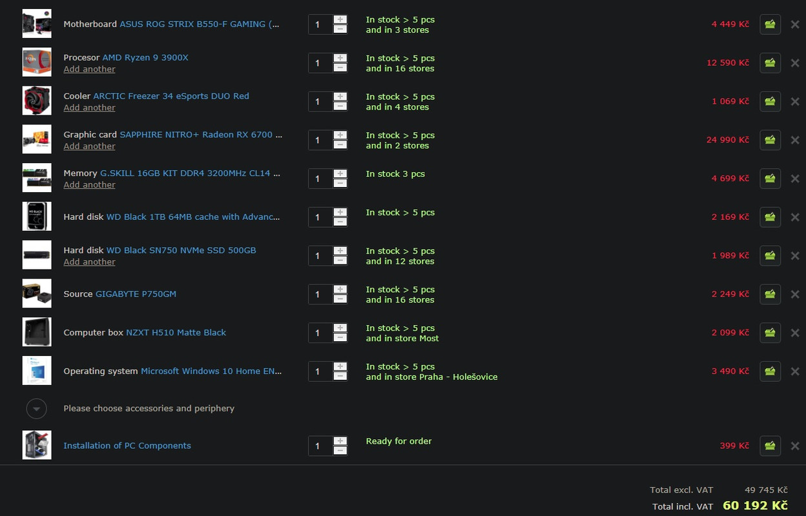This screenshot has width=806, height=516.
Task: Decrease quantity of G.SKILL memory
Action: pos(340,184)
